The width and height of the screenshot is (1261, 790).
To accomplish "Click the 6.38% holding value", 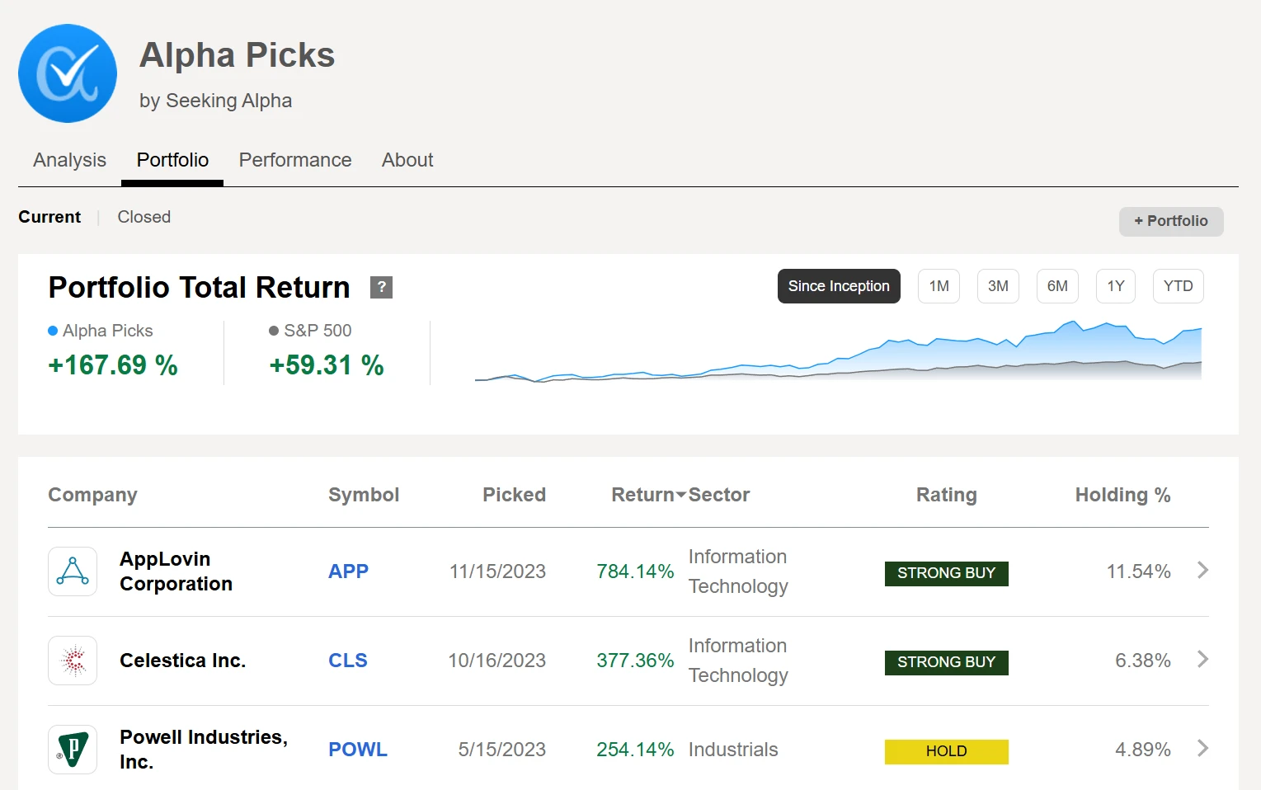I will (1143, 661).
